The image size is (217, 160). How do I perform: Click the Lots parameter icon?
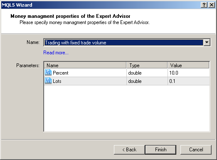(x=48, y=81)
